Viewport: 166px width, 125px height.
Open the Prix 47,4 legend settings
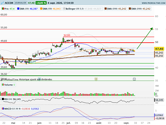[x=8, y=9]
